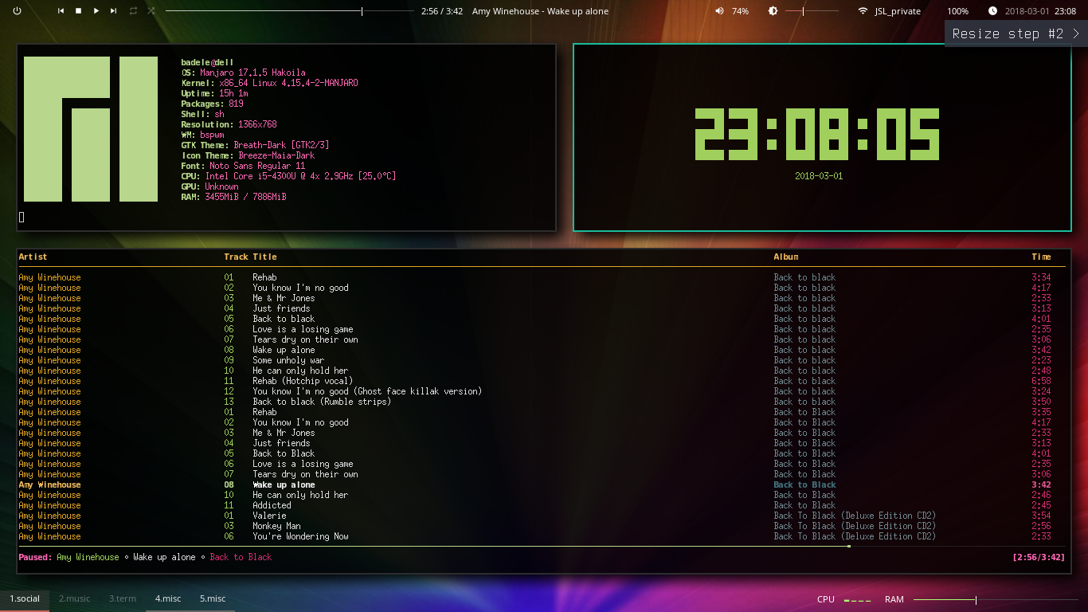Click the badele@dell terminal heading
This screenshot has height=612, width=1088.
[207, 62]
